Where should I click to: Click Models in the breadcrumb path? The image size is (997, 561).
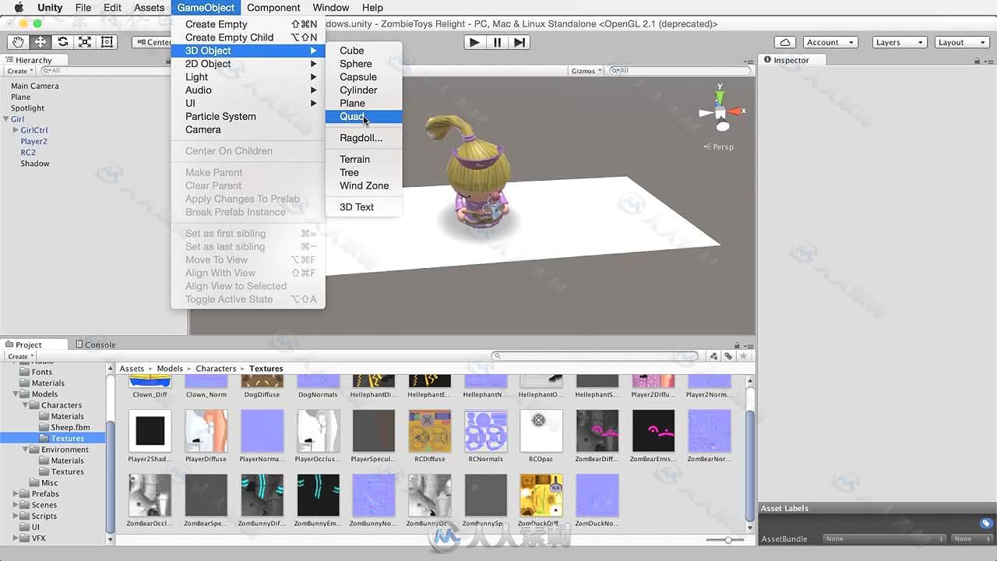coord(170,369)
